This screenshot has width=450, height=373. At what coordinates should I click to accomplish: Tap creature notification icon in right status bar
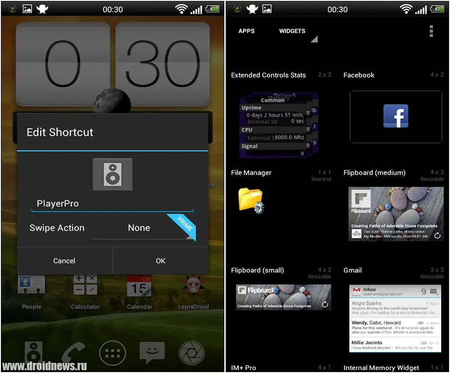[252, 9]
